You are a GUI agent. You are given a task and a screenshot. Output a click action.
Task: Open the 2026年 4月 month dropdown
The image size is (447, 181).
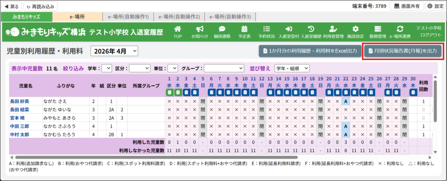click(x=114, y=51)
